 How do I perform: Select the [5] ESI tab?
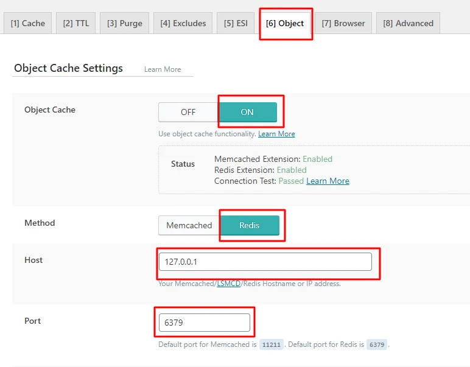click(236, 23)
